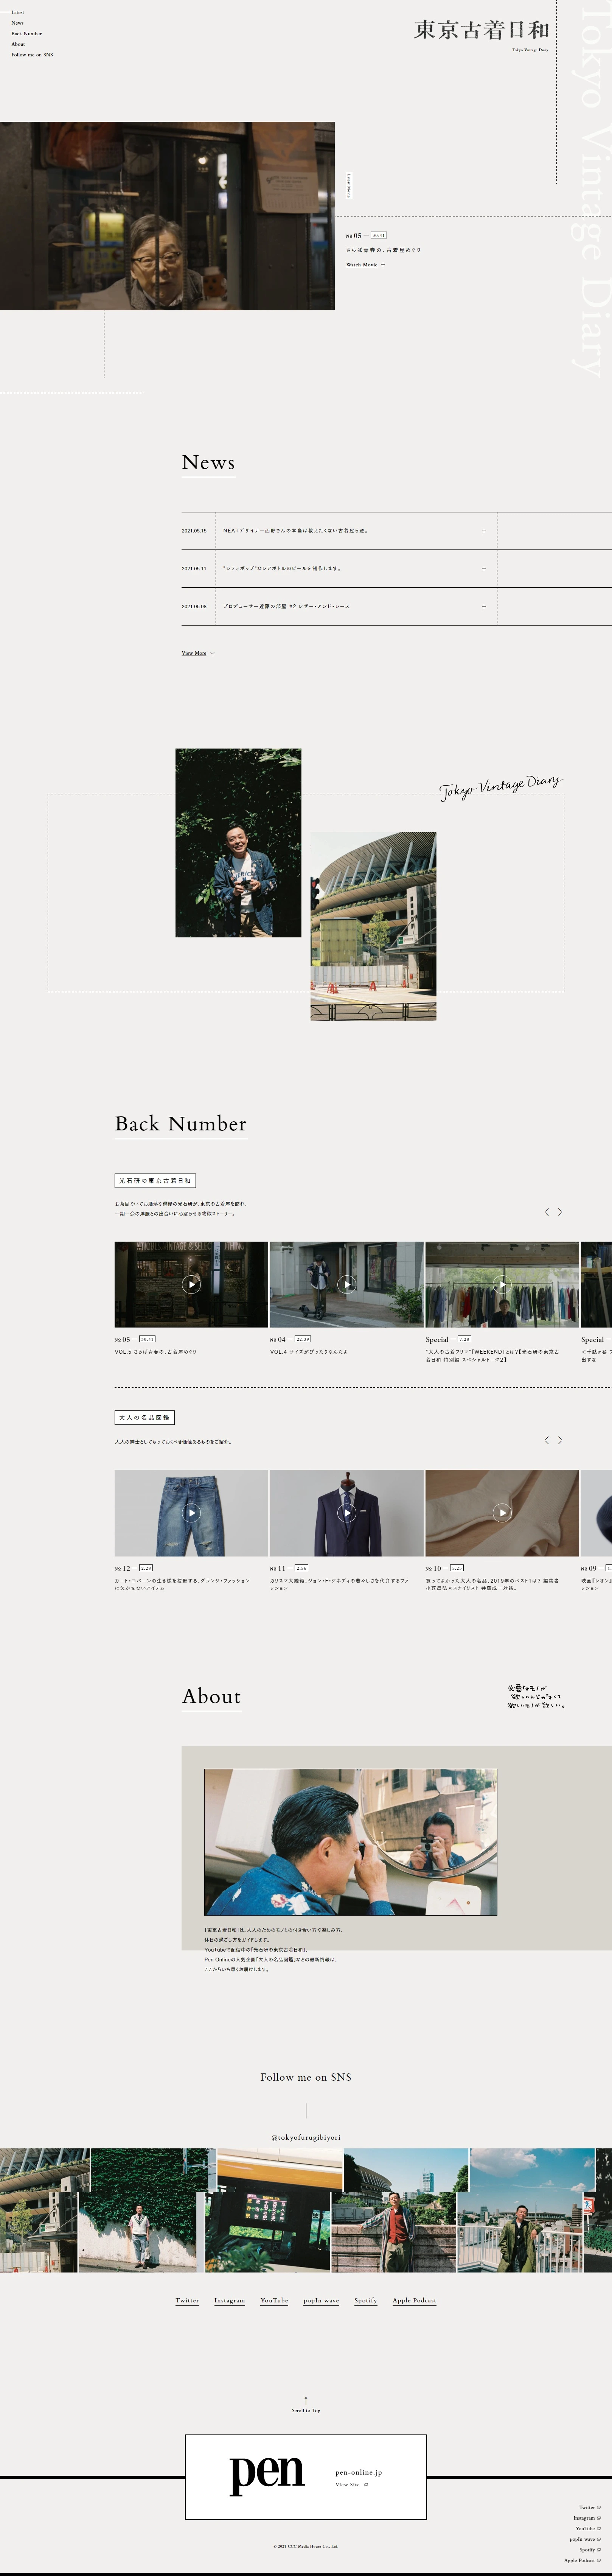Play the No 04 VOL.4 video
Image resolution: width=612 pixels, height=2576 pixels.
point(347,1284)
